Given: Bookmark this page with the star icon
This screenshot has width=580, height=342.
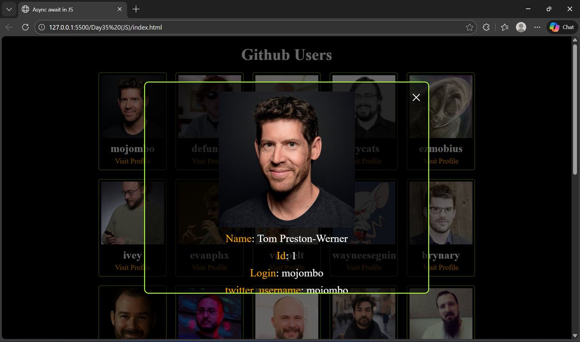Looking at the screenshot, I should [469, 28].
